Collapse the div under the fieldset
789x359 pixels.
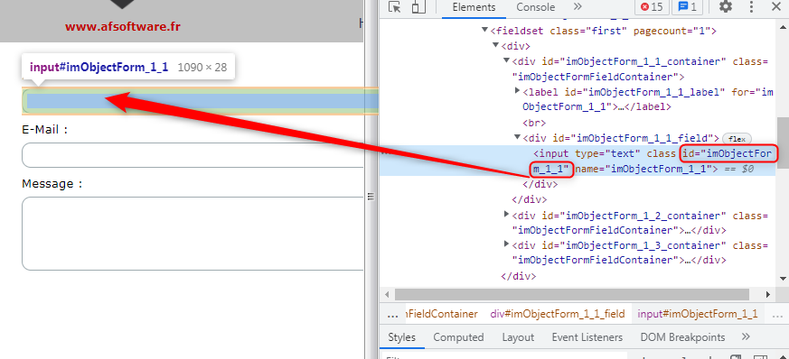click(495, 46)
